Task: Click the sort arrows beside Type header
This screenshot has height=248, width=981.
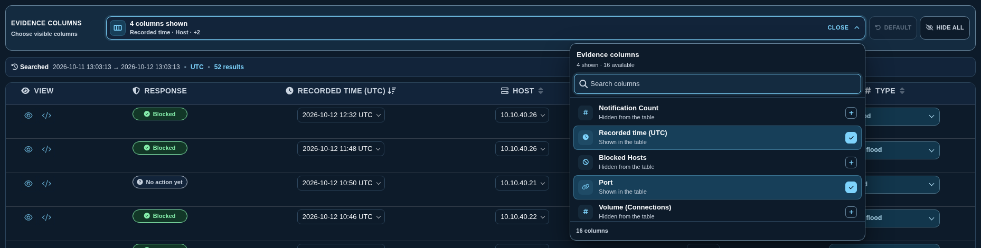Action: pos(902,91)
